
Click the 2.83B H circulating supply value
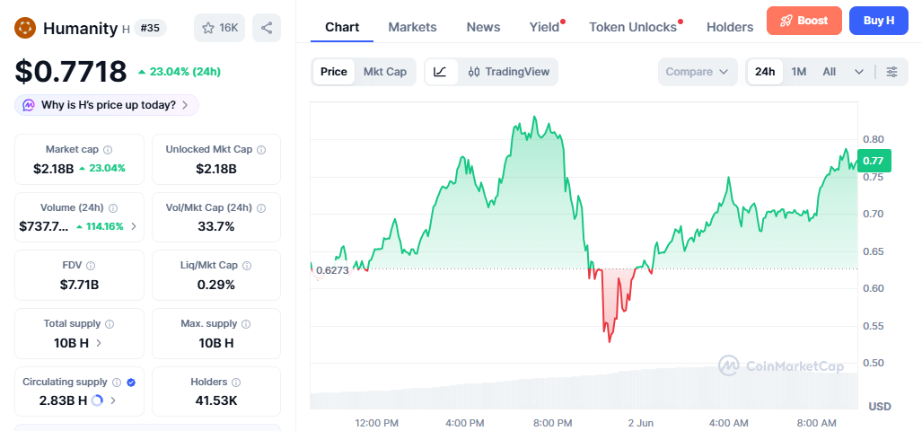64,401
